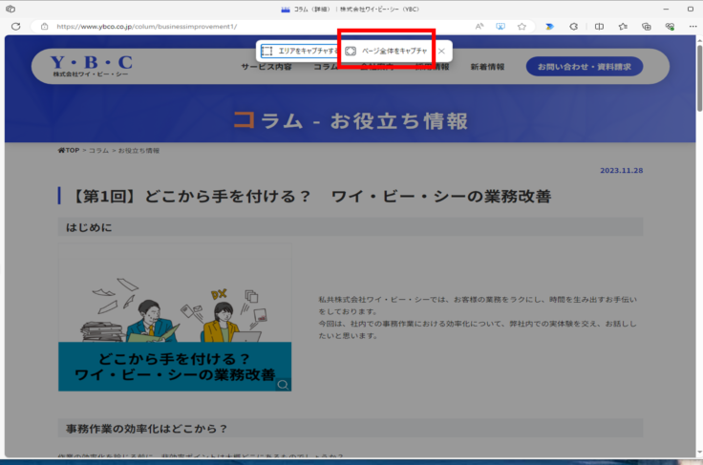The width and height of the screenshot is (703, 465).
Task: Add this page to favorites star
Action: [522, 27]
